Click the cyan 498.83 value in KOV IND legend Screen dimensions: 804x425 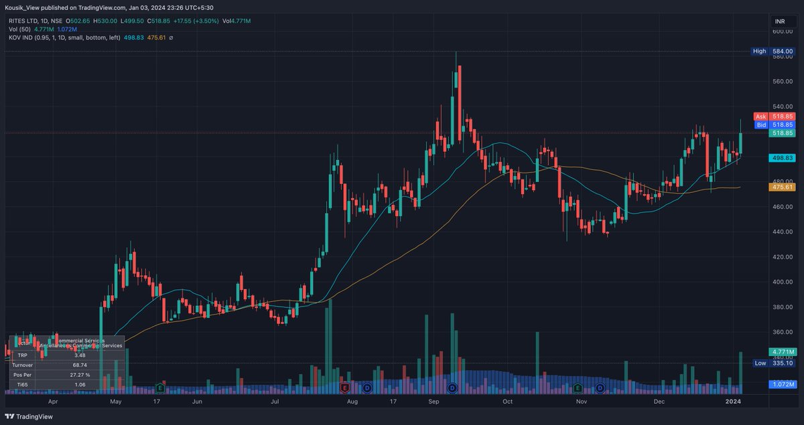pos(134,38)
